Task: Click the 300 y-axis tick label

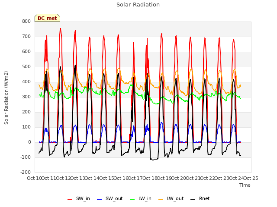Action: coord(26,97)
